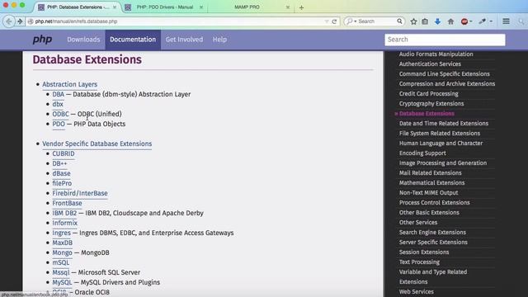528x297 pixels.
Task: Select Command Line Specific Extensions sidebar link
Action: pos(445,73)
